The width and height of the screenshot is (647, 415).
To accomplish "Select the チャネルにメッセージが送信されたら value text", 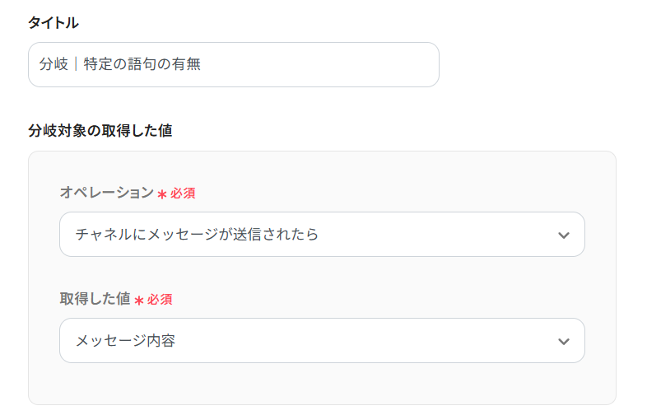I will click(x=197, y=235).
